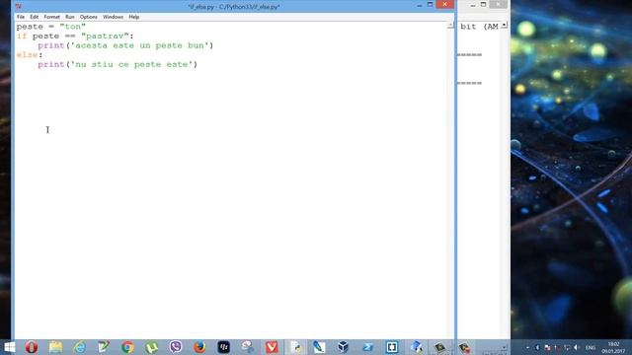Open the clock showing 09.01.2017

pyautogui.click(x=613, y=347)
